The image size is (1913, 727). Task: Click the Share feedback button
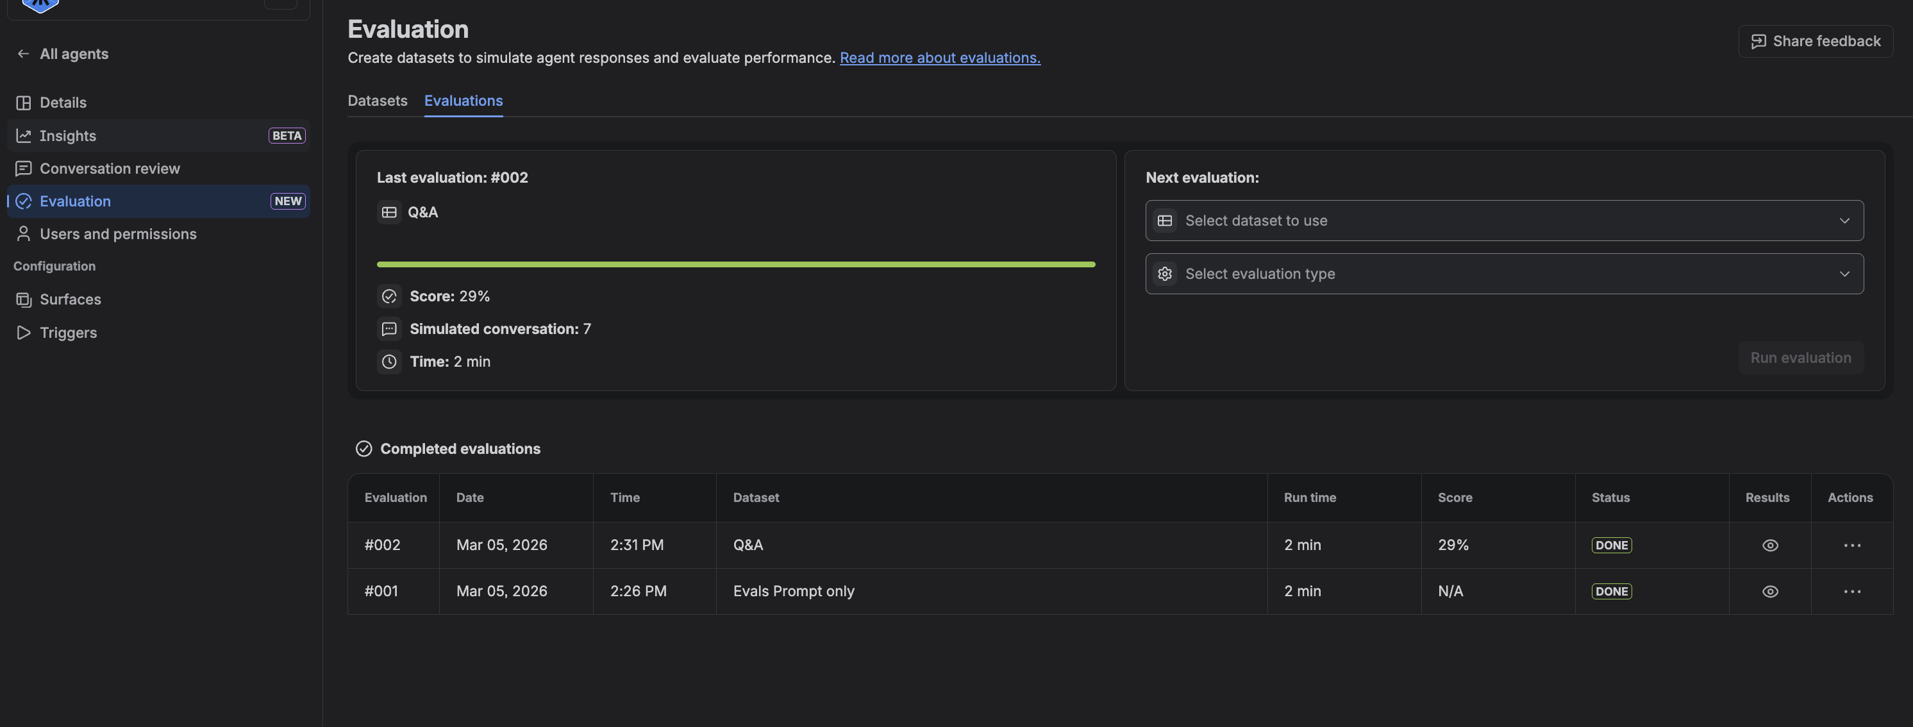1815,42
